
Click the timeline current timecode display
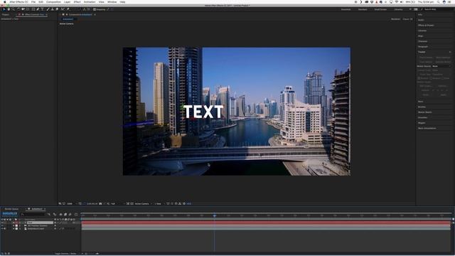[10, 213]
